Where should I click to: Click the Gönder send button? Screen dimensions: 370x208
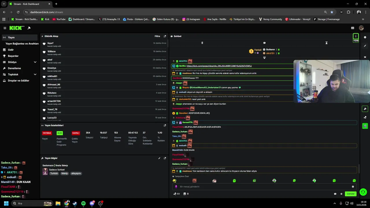tap(351, 194)
